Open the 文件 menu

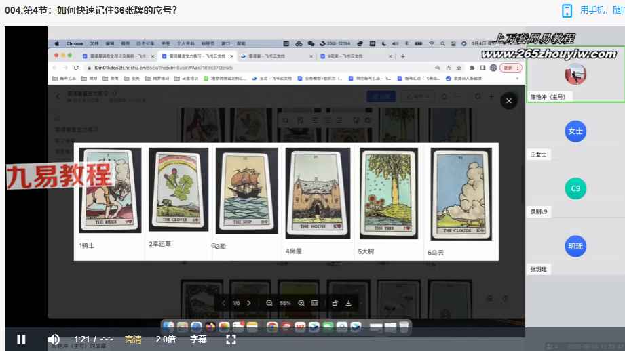[x=94, y=43]
